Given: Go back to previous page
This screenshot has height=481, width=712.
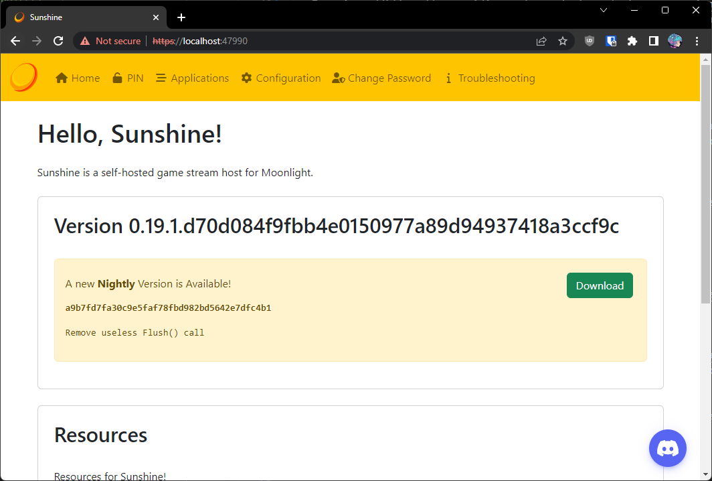Looking at the screenshot, I should (15, 41).
